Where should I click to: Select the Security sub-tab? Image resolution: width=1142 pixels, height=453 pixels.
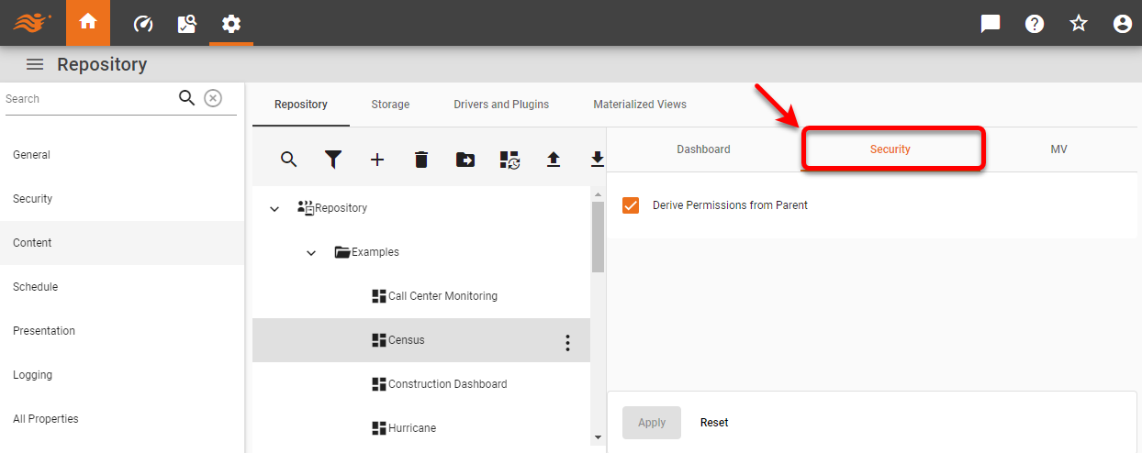[890, 149]
